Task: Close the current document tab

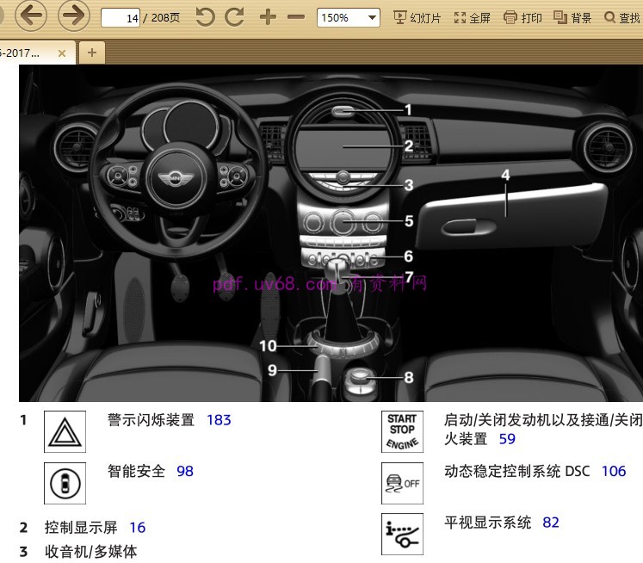Action: click(x=62, y=53)
